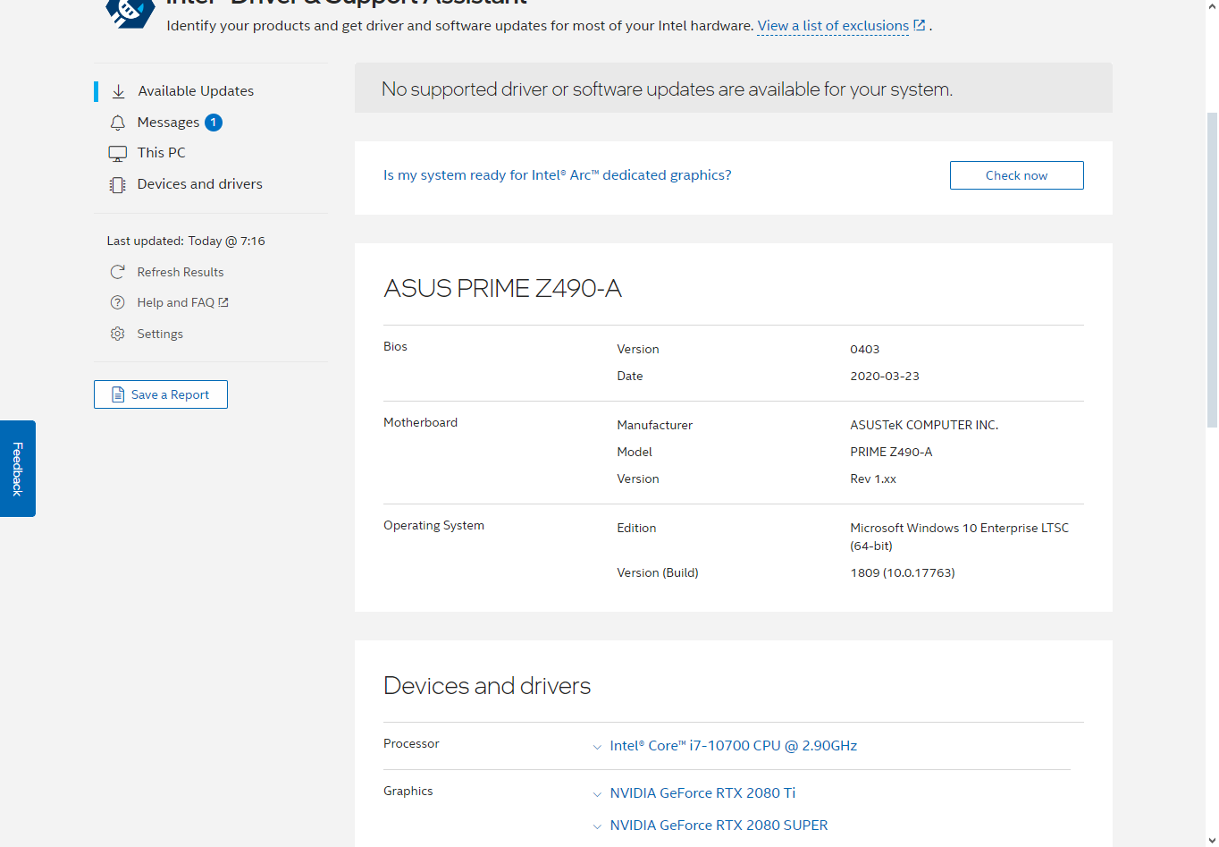Viewport: 1219px width, 847px height.
Task: Open the Messages section in sidebar
Action: [168, 123]
